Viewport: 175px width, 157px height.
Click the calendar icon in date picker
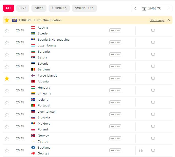144,8
